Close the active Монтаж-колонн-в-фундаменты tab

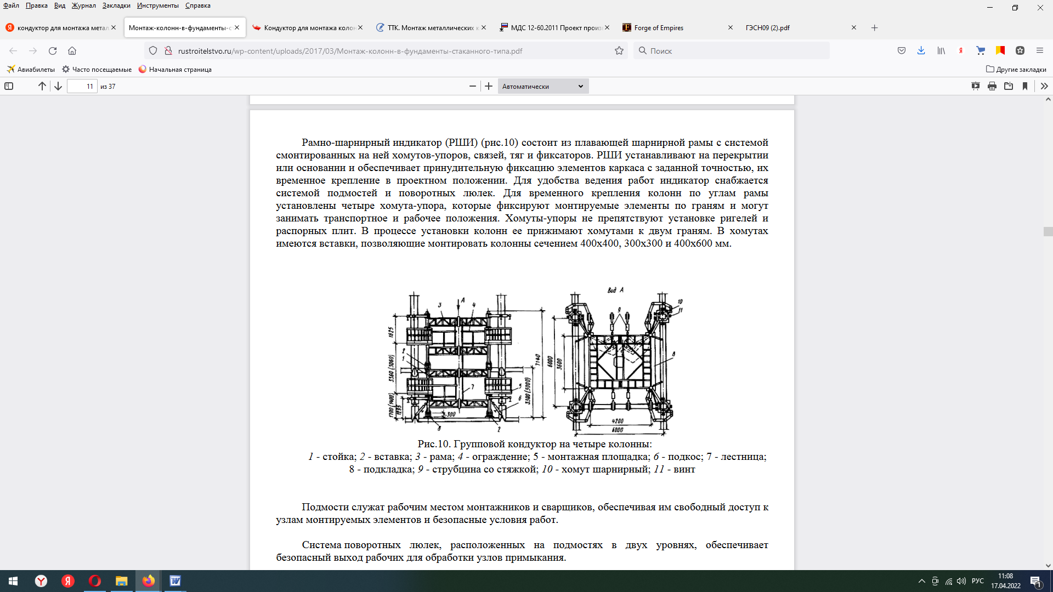point(237,27)
